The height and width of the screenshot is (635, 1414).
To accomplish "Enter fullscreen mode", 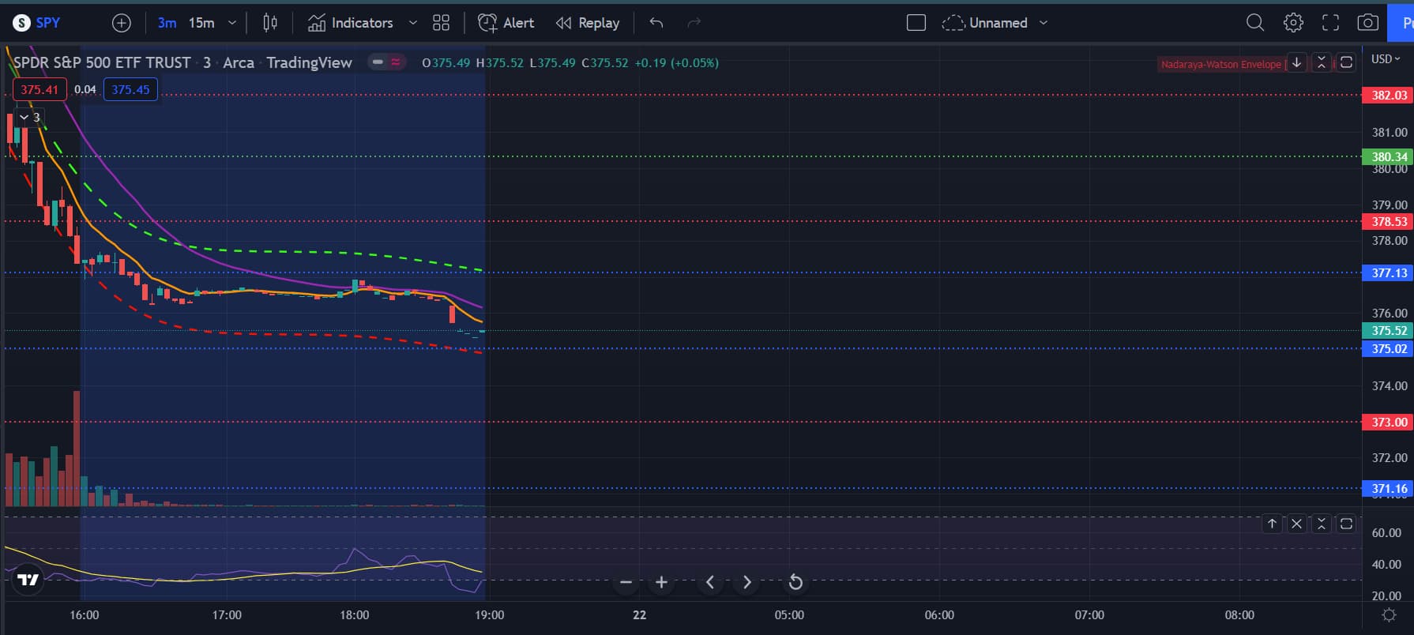I will (1331, 23).
